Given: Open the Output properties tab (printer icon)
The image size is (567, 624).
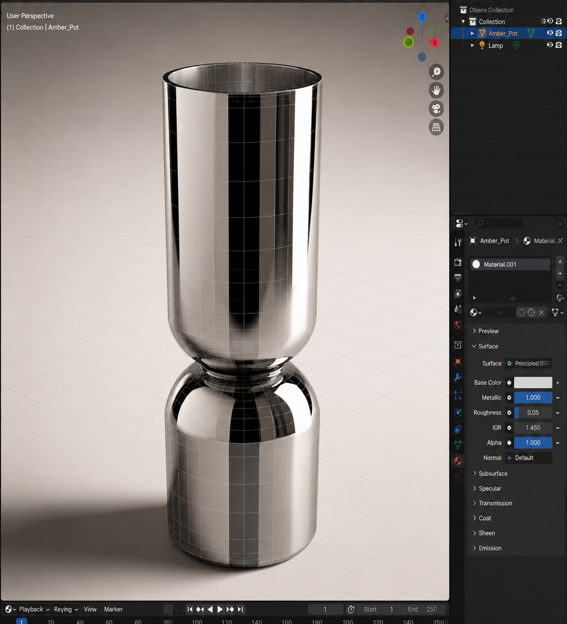Looking at the screenshot, I should click(458, 278).
